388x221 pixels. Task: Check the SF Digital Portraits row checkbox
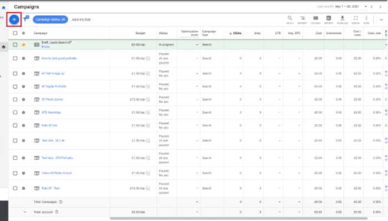click(x=15, y=87)
